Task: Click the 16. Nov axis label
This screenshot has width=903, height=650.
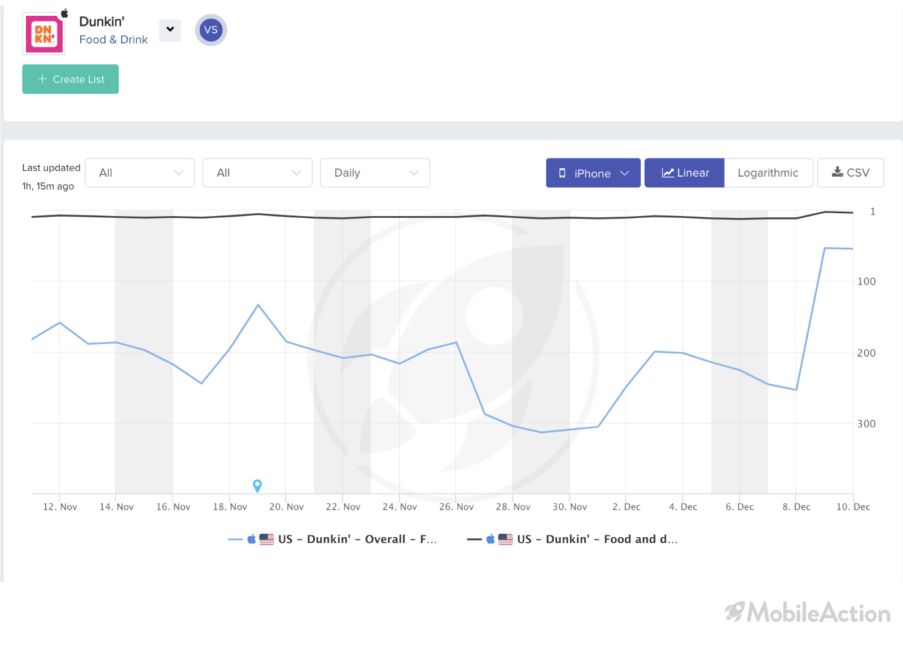Action: point(173,507)
